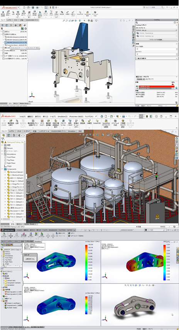This screenshot has height=330, width=179.
Task: Click Move Component (構成部品移動) in Piping window
Action: [48, 123]
